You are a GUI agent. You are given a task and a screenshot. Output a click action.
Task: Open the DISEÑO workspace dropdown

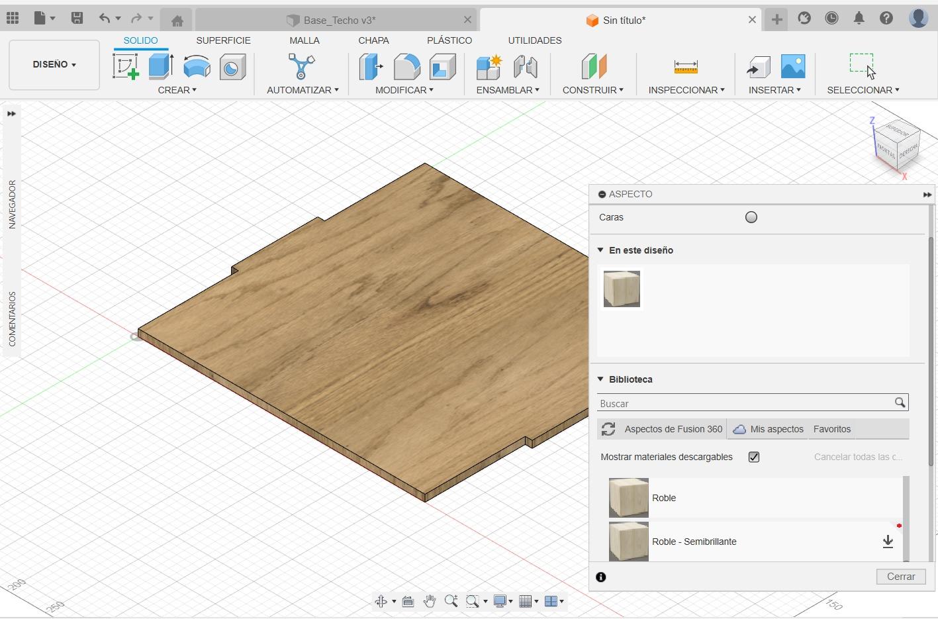pos(54,65)
